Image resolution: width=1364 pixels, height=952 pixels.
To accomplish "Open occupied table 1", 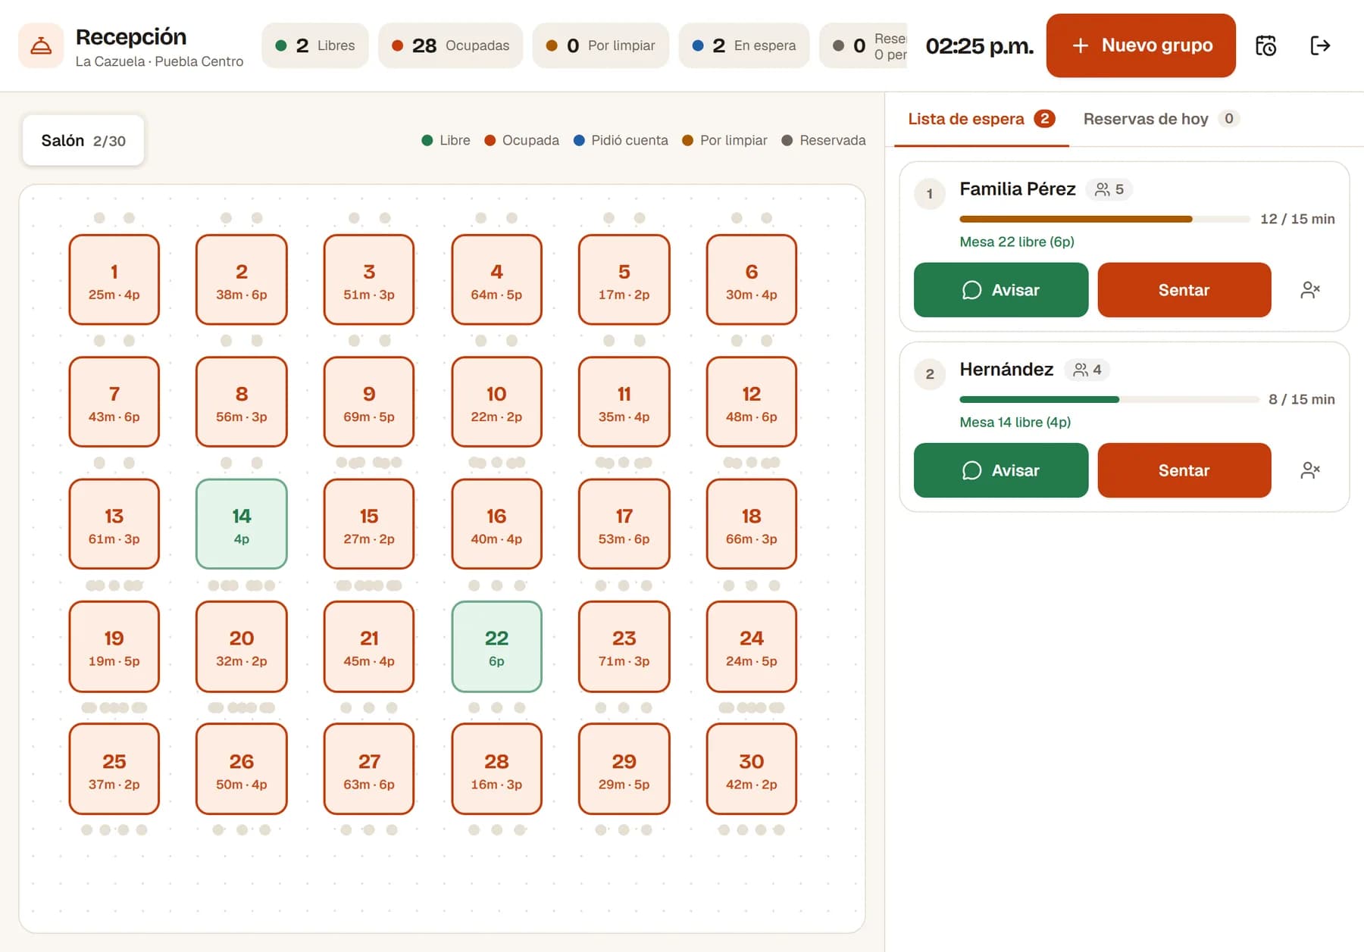I will point(114,279).
